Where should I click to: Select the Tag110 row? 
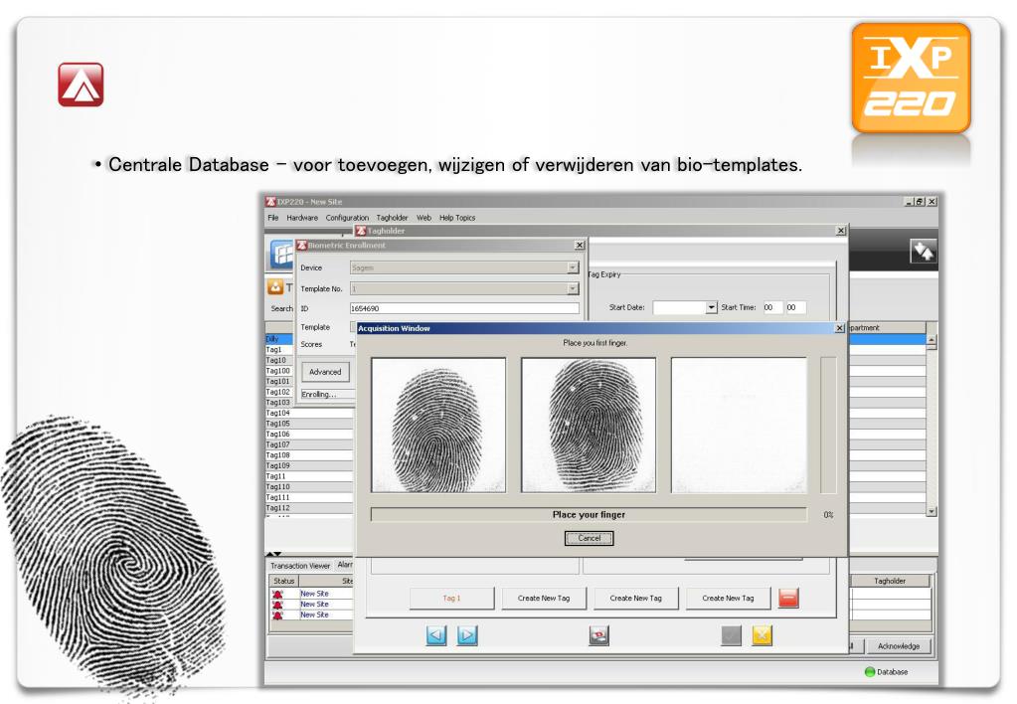[309, 486]
